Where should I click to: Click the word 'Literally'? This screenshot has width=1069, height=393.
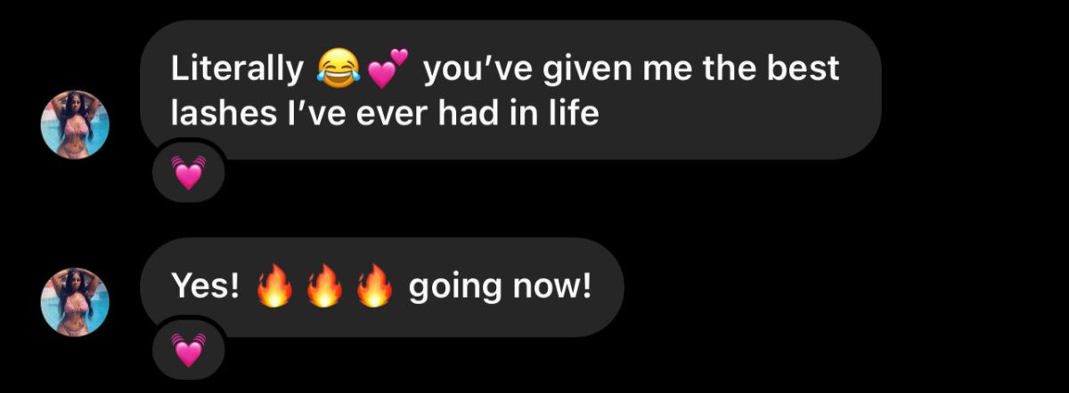pyautogui.click(x=237, y=69)
